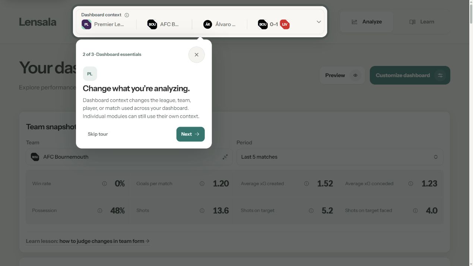Click the Lensala logo
The image size is (473, 266).
tap(38, 22)
